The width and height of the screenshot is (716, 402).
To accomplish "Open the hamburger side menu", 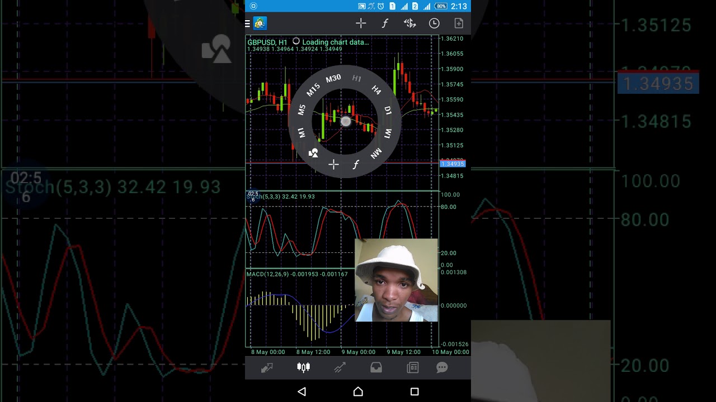I will coord(248,23).
